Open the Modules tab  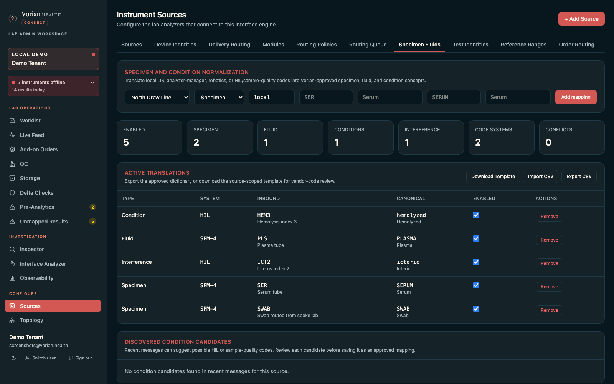[x=273, y=45]
